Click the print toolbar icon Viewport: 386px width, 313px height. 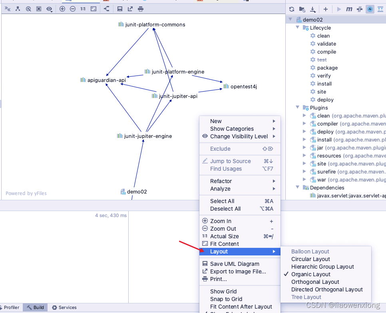tap(141, 9)
